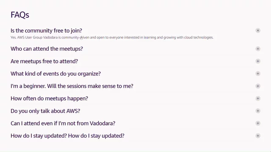
Task: Toggle the 'Is the community free to join?' question title
Action: 46,31
